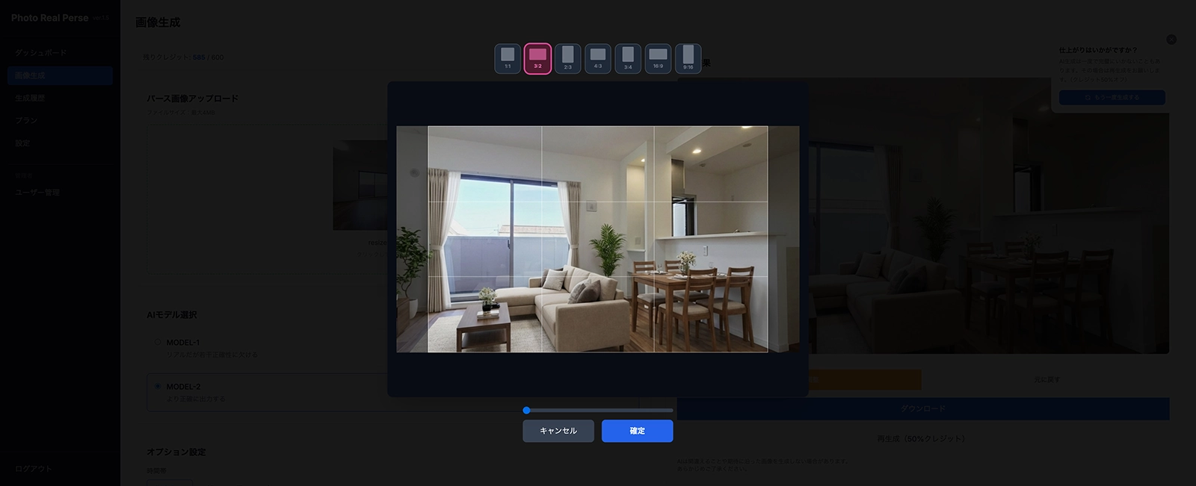Pick the 2:3 portrait aspect ratio
The image size is (1196, 486).
click(x=567, y=58)
